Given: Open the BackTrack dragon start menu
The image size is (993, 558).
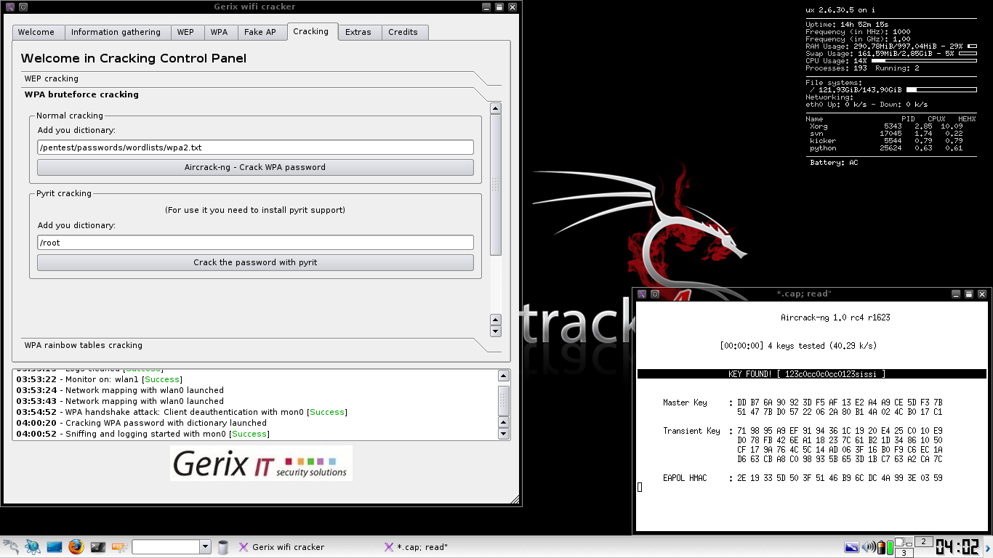Looking at the screenshot, I should (10, 547).
